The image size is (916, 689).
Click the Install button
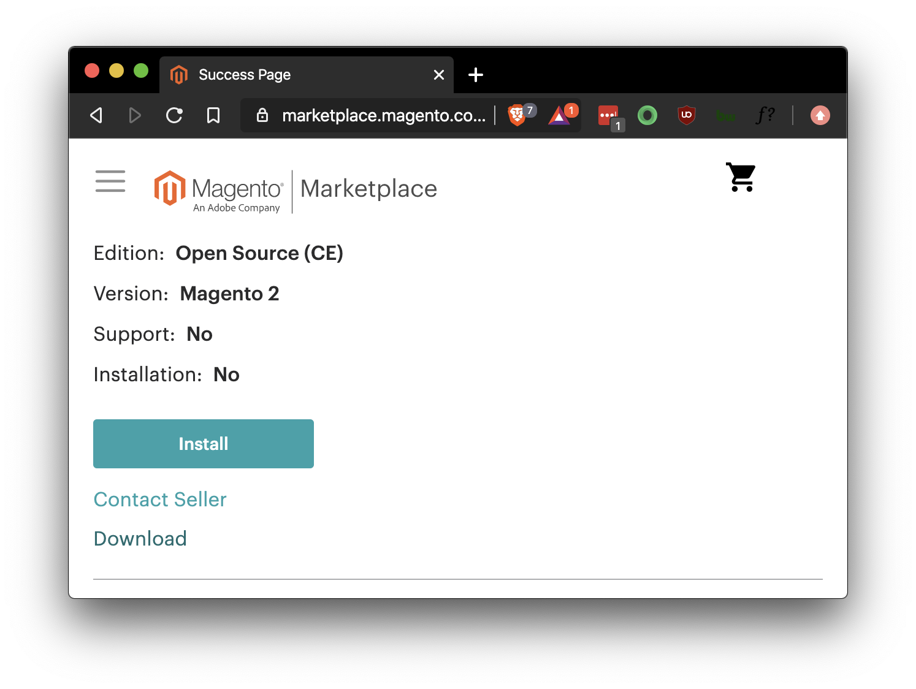coord(204,444)
